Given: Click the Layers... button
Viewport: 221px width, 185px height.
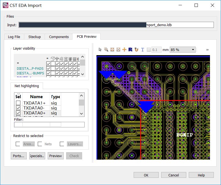Looking at the screenshot, I should (75, 144).
